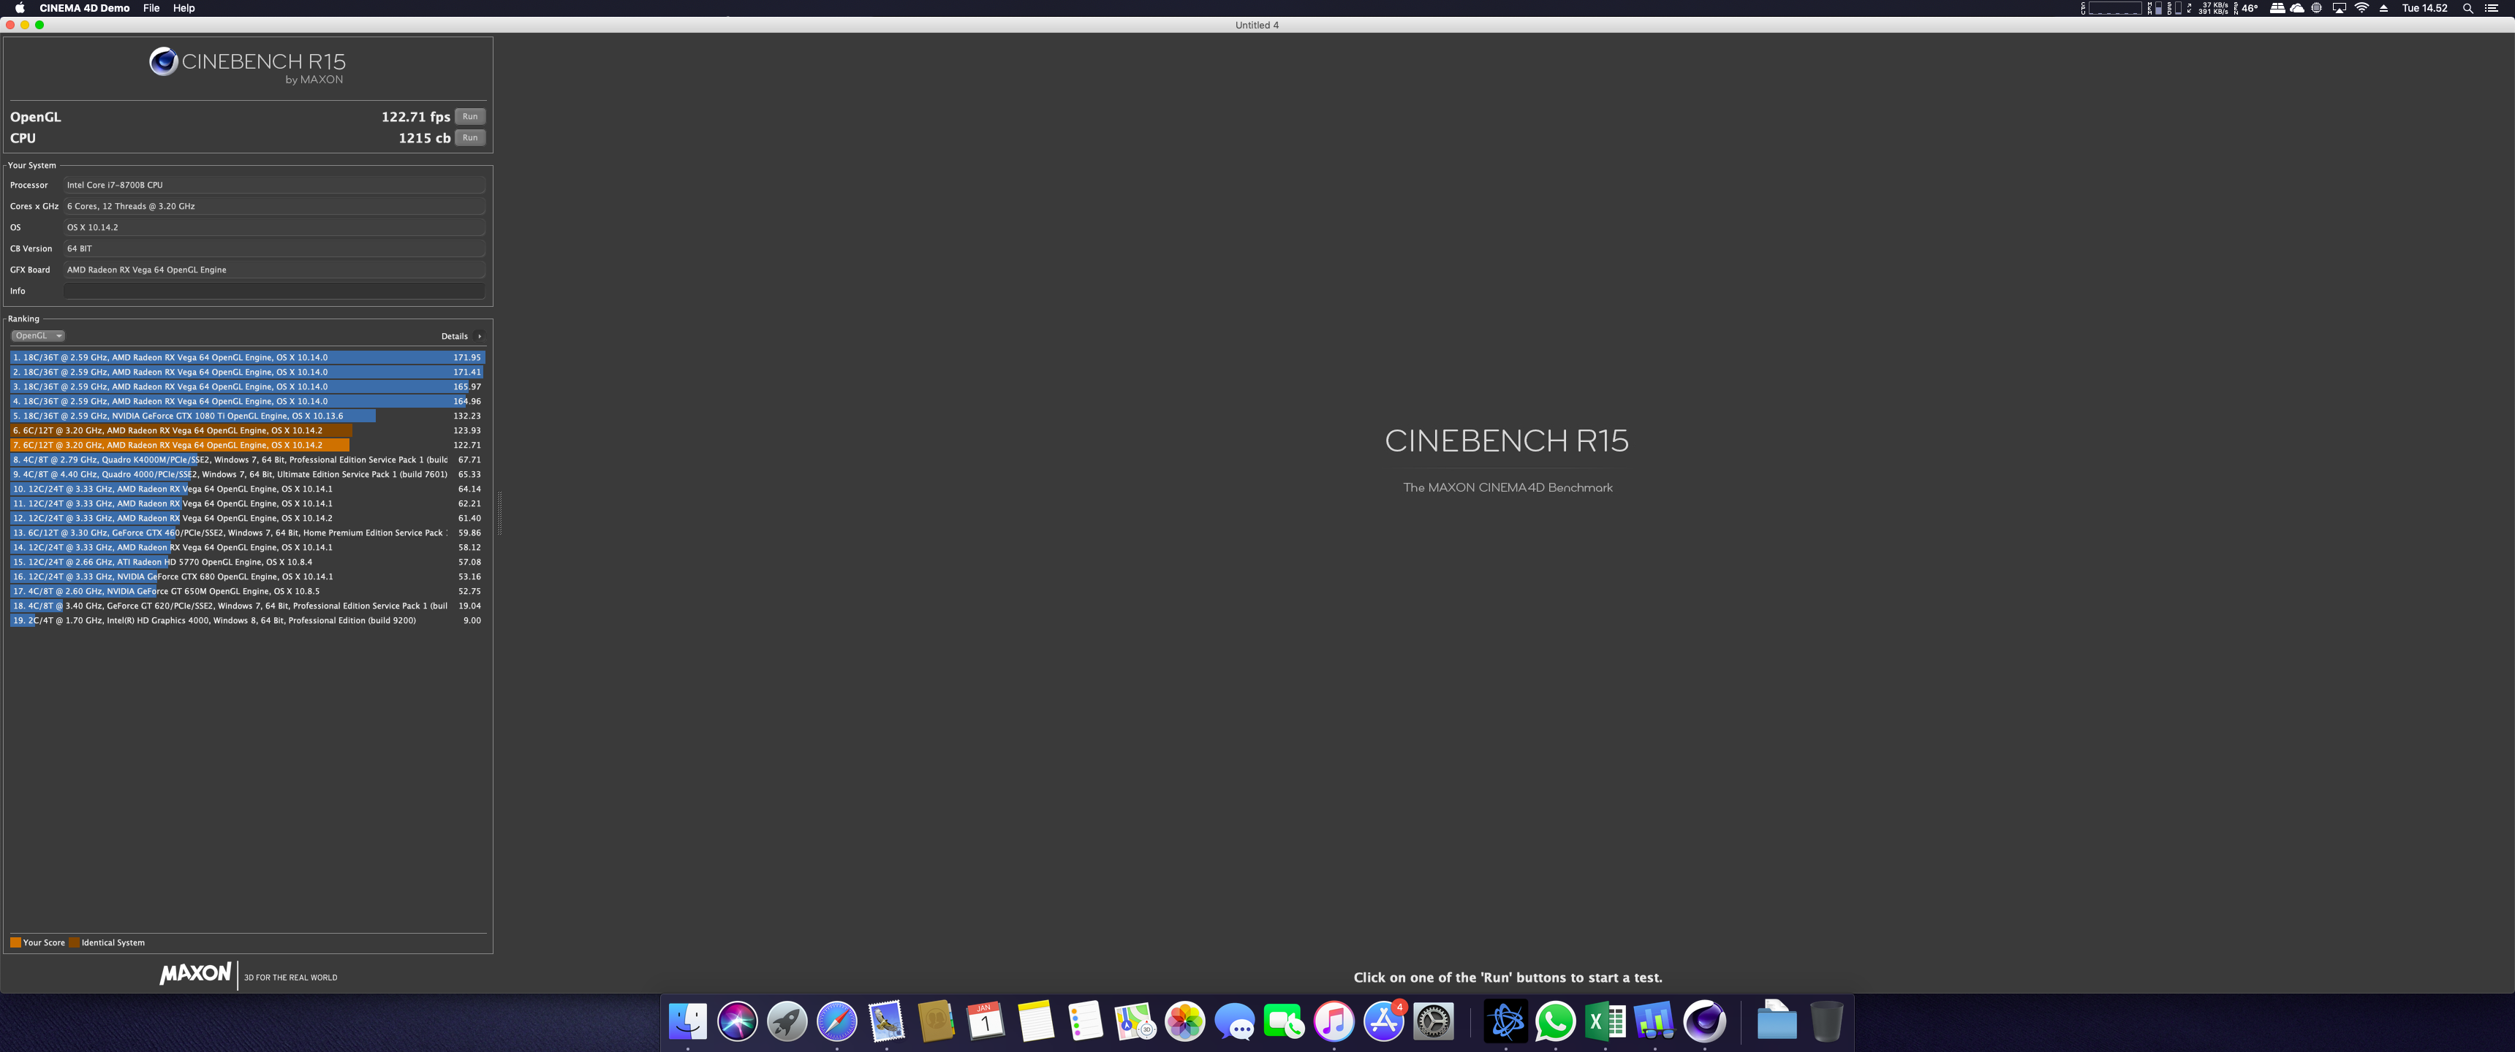2515x1052 pixels.
Task: Open the Help menu
Action: click(184, 8)
